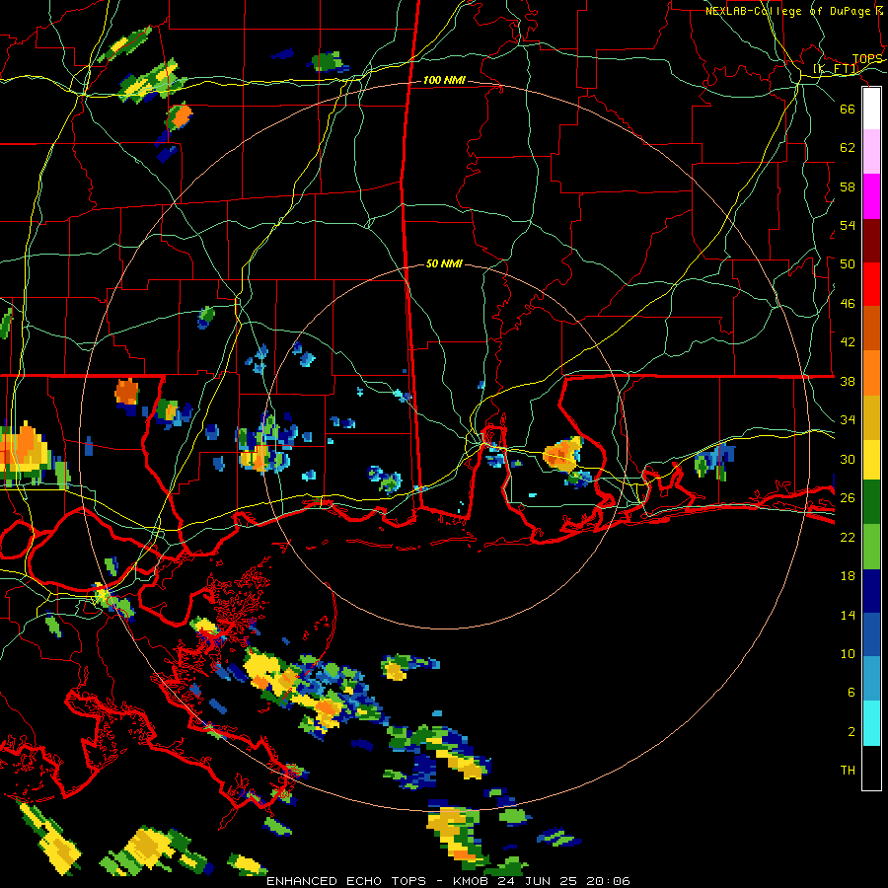
Task: Click the legend value '34'
Action: 848,420
